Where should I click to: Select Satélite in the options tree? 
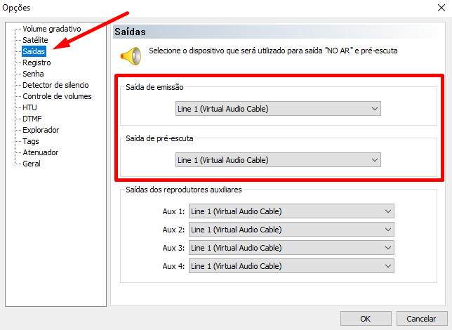click(35, 40)
